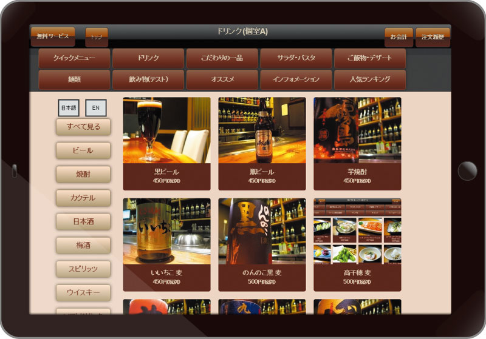This screenshot has height=339, width=486.
Task: Tap the 高千穂 麦 label
Action: coord(357,273)
